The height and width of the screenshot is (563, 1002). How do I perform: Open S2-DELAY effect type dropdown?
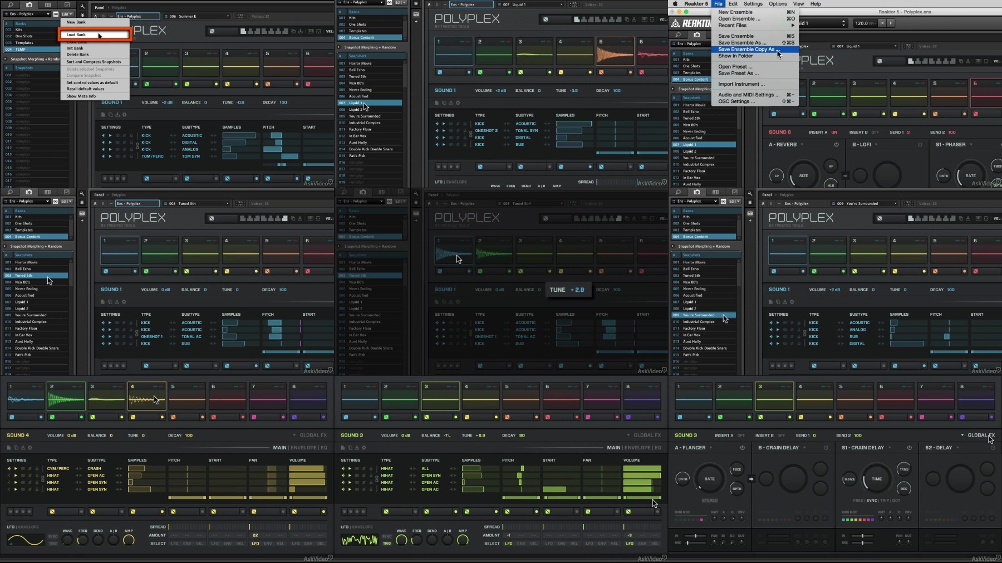pyautogui.click(x=957, y=448)
